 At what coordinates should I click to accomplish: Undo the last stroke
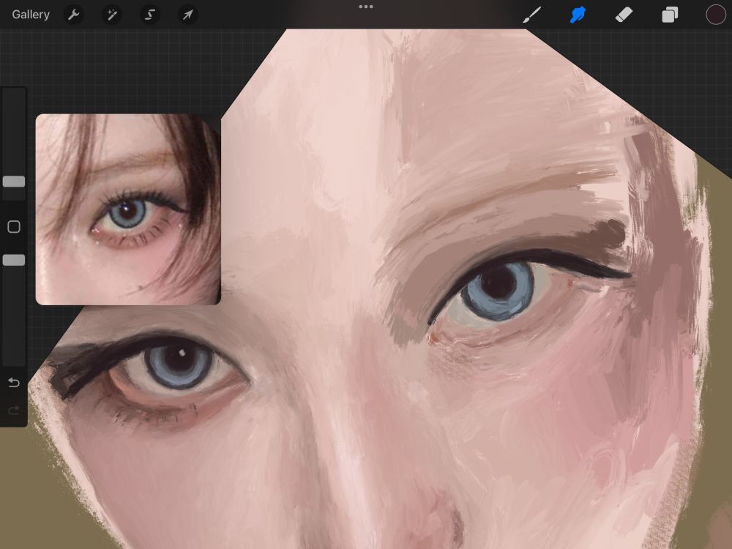[x=14, y=383]
